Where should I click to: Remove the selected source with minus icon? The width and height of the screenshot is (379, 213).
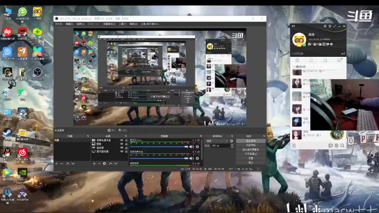99,163
